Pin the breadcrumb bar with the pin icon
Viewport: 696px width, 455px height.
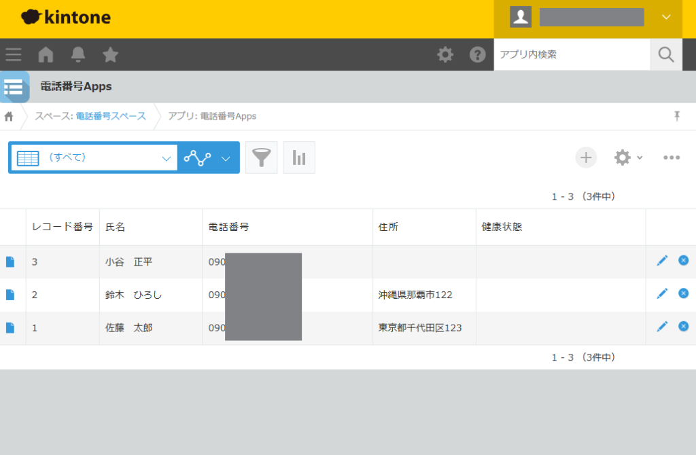tap(677, 116)
